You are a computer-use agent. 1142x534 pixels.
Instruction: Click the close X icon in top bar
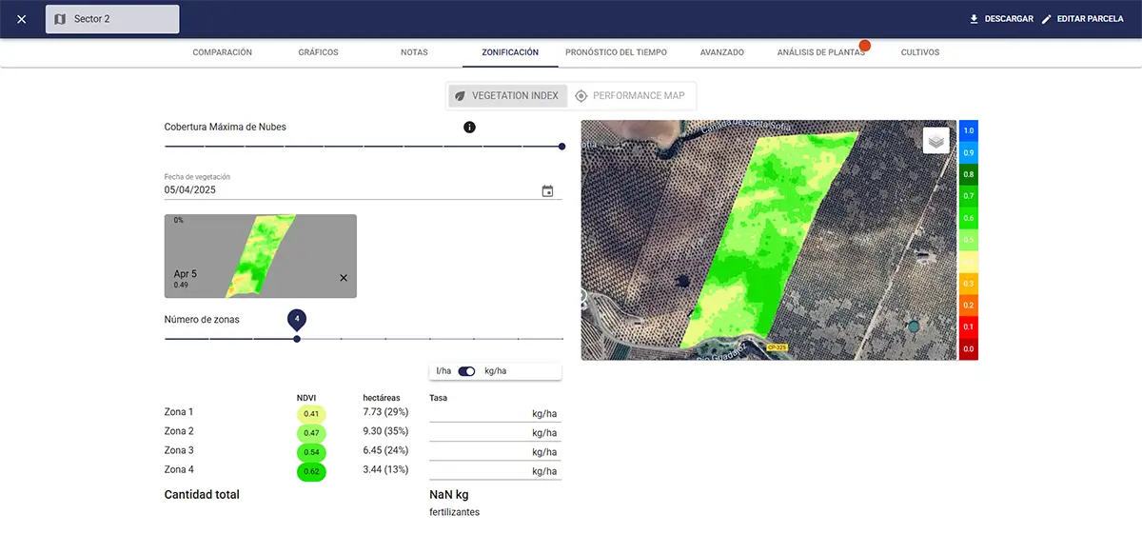click(x=22, y=19)
